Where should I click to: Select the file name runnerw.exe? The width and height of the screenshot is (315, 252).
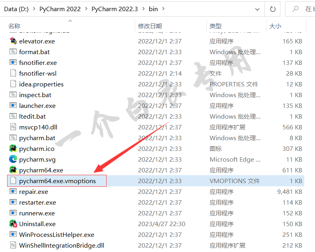[x=37, y=213]
